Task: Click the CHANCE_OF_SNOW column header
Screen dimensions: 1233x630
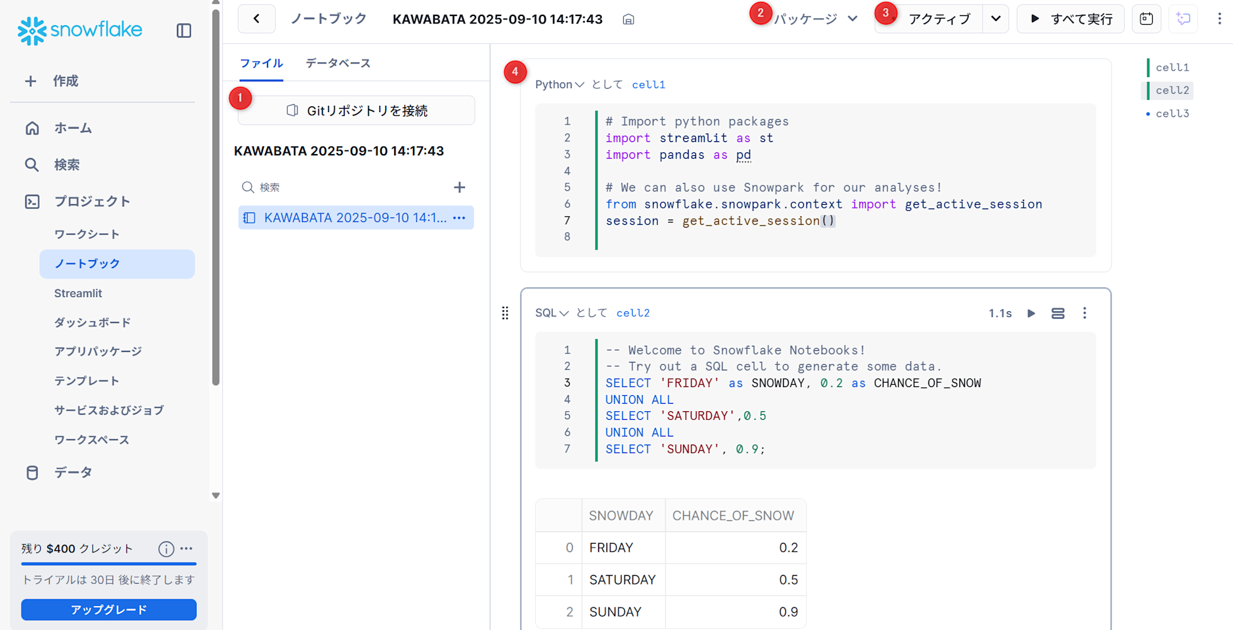Action: pyautogui.click(x=735, y=515)
